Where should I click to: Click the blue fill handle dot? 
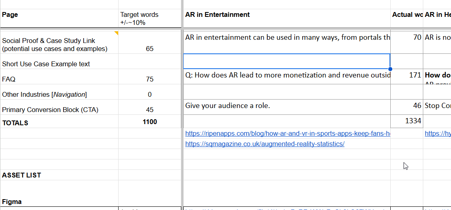(x=390, y=69)
